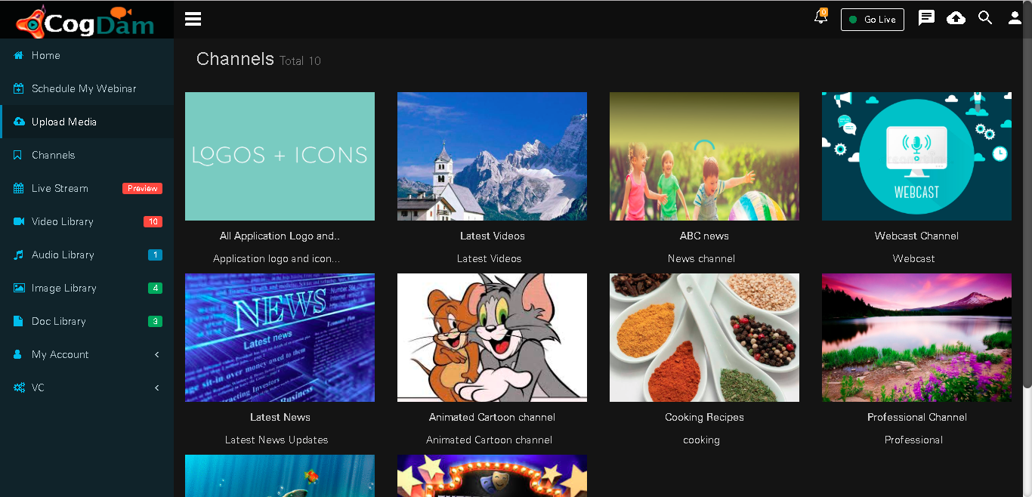
Task: Open the ABC news children thumbnail
Action: tap(704, 156)
